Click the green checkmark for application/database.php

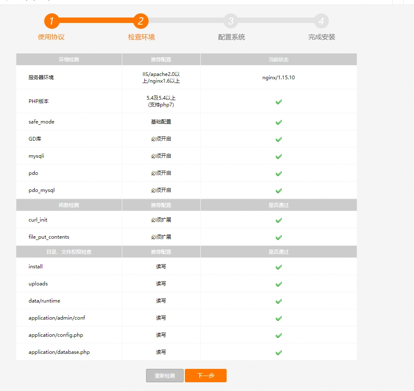[x=278, y=353]
